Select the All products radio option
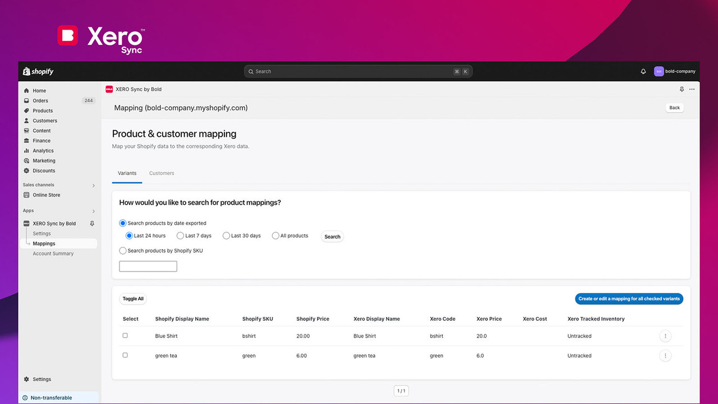Screen dimensions: 718x404 (x=275, y=235)
